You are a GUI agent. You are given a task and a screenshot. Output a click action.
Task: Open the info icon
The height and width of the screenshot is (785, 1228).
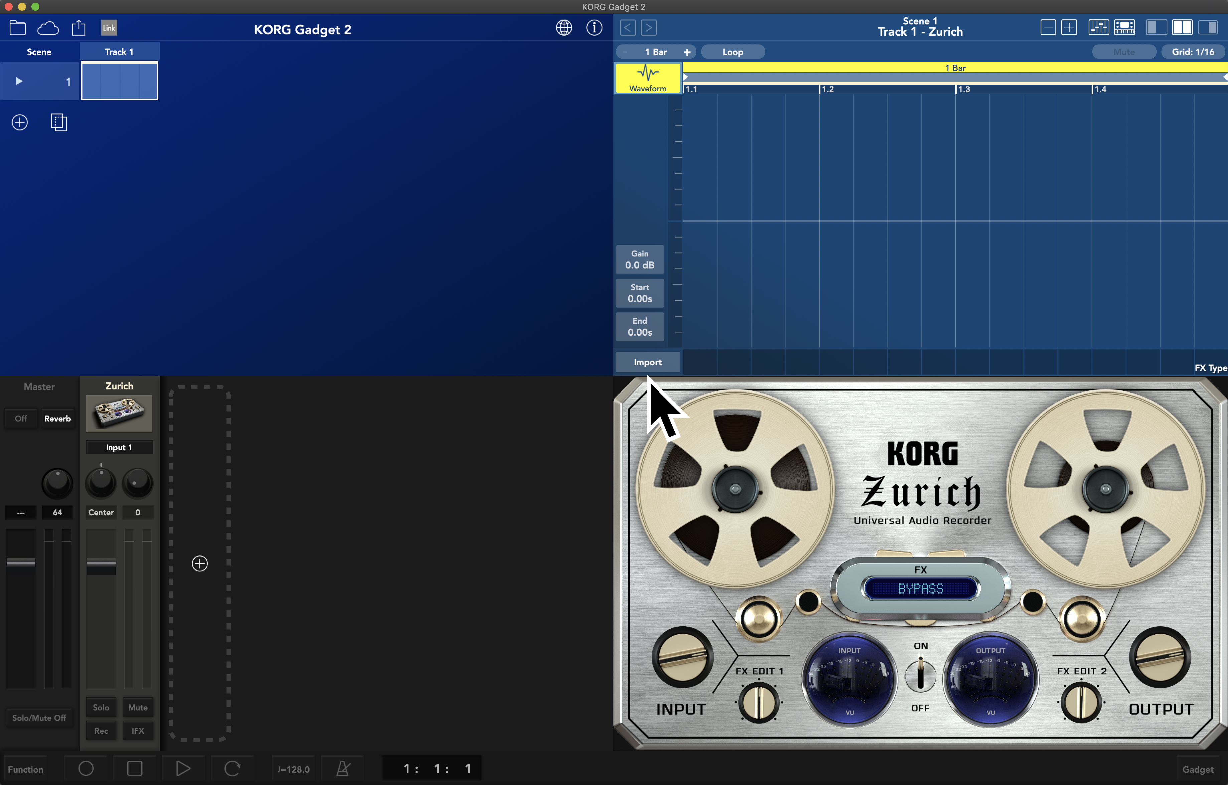(x=594, y=27)
